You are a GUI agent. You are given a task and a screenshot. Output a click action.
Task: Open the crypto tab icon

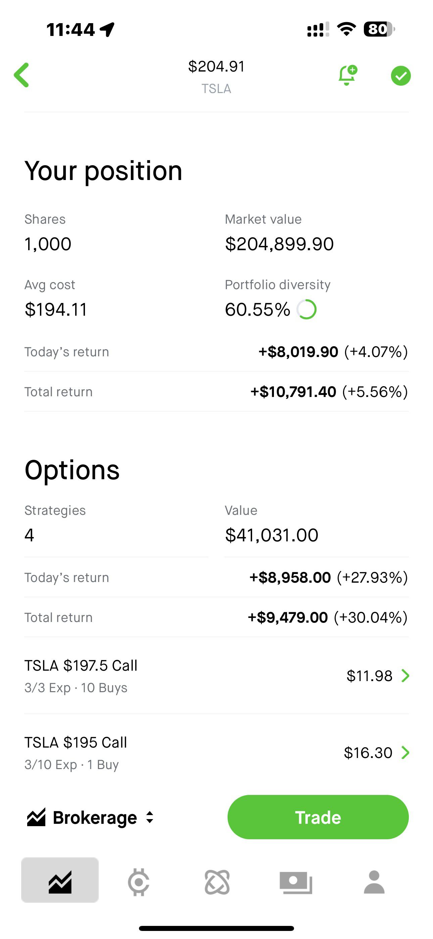tap(139, 882)
